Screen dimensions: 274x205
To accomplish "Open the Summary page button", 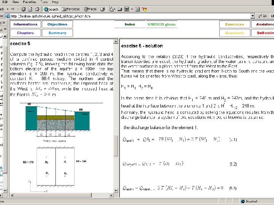I will click(x=57, y=33).
